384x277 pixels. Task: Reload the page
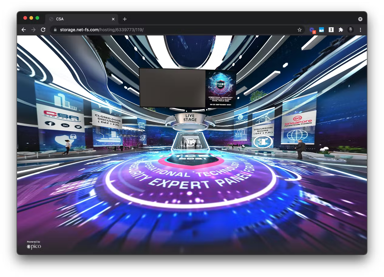click(x=43, y=30)
